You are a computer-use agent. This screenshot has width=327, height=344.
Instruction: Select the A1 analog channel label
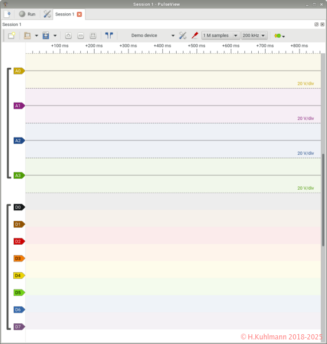point(19,106)
